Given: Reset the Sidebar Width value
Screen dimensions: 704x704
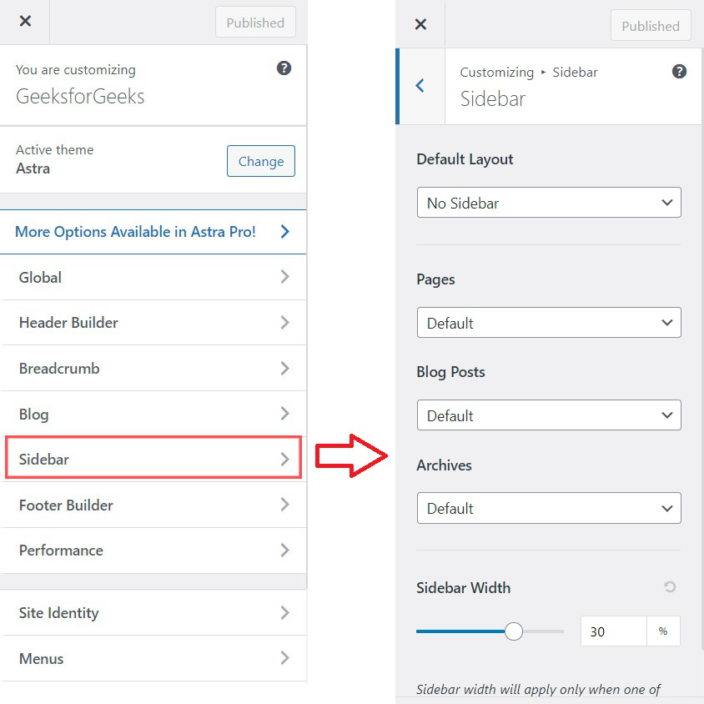Looking at the screenshot, I should (670, 587).
